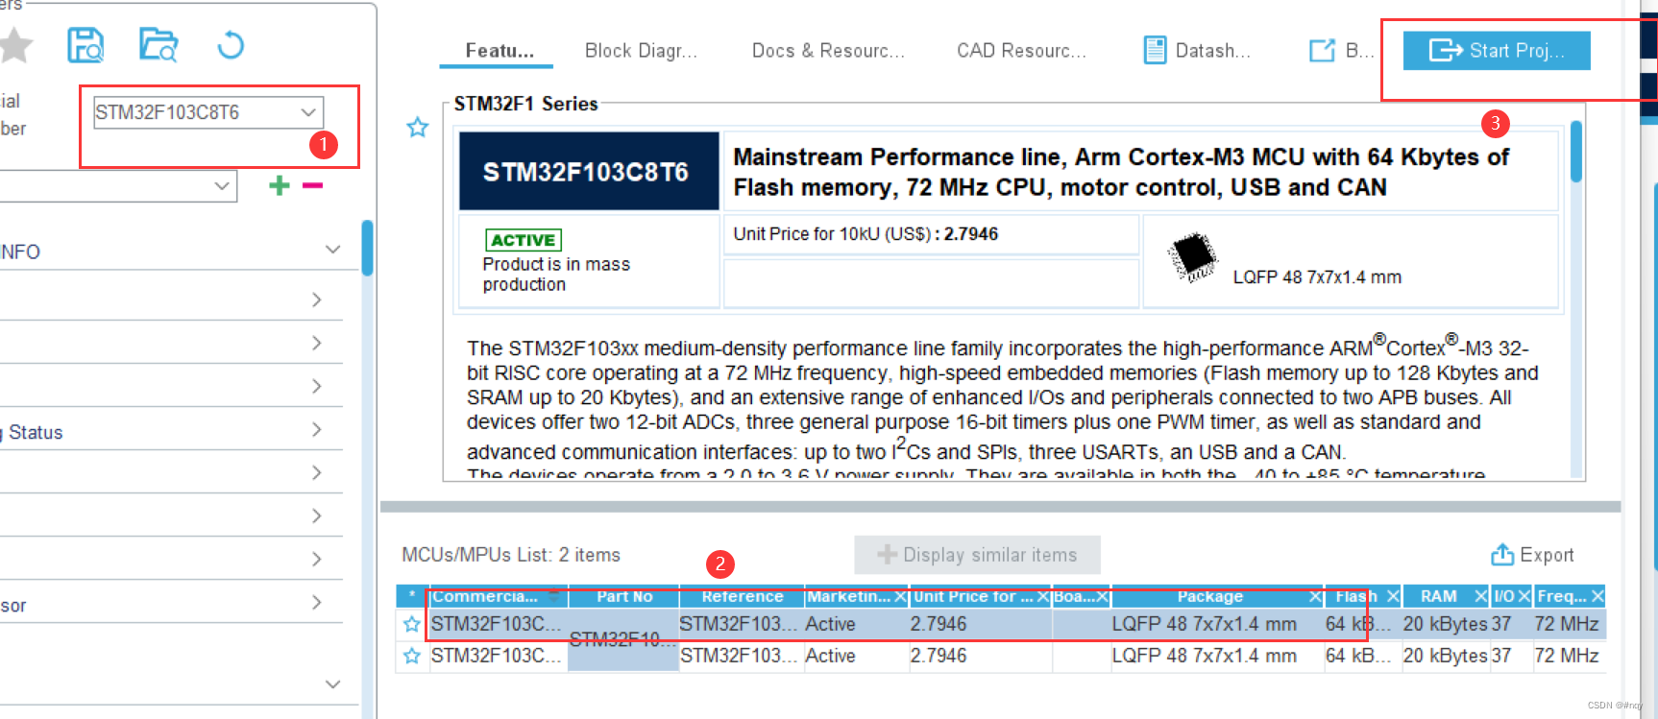Open the CAD Resourc... tab
This screenshot has height=719, width=1658.
(x=1021, y=51)
